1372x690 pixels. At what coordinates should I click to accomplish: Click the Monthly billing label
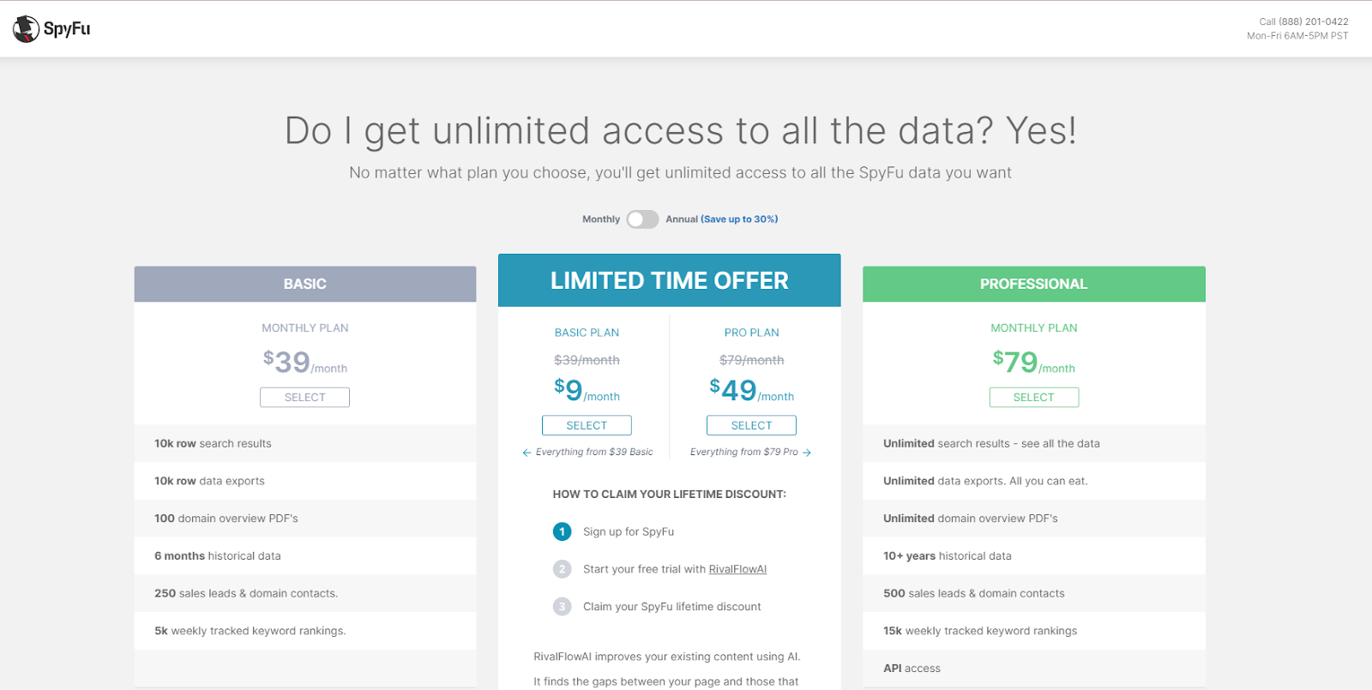(x=601, y=219)
